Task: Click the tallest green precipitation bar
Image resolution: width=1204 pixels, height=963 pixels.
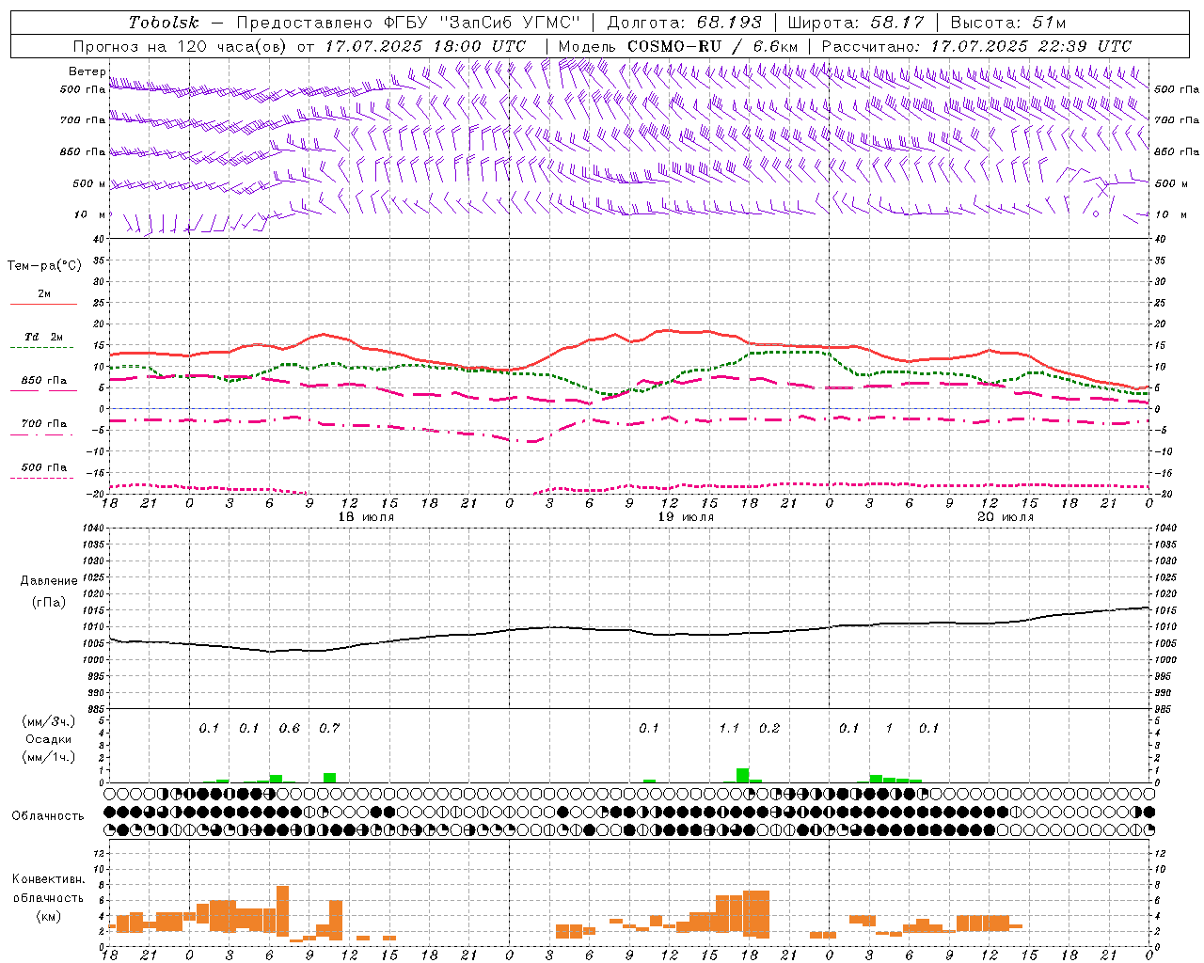Action: [x=742, y=776]
